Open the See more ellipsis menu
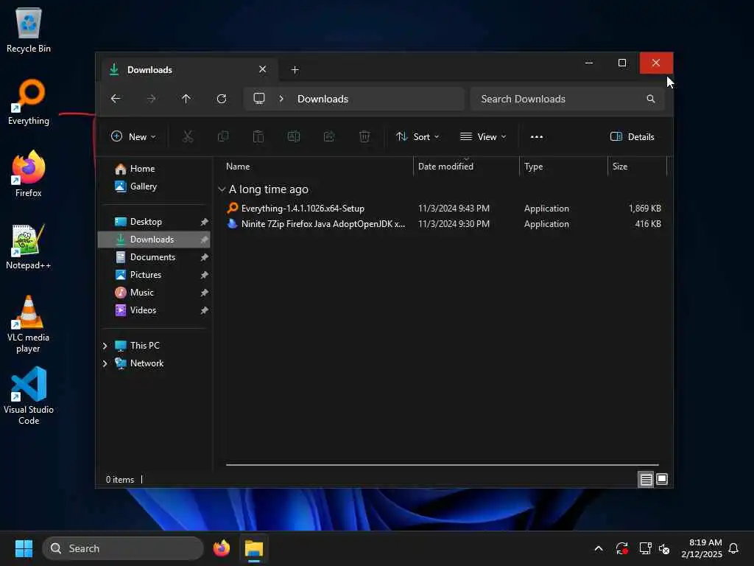Image resolution: width=754 pixels, height=566 pixels. 537,136
